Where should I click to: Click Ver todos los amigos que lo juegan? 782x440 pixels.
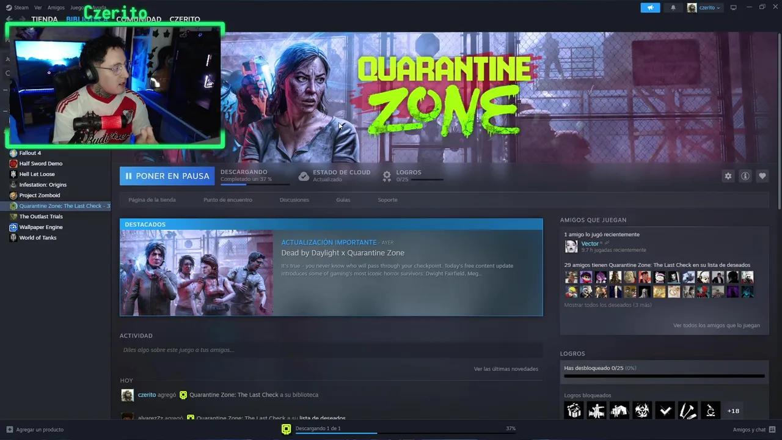717,326
